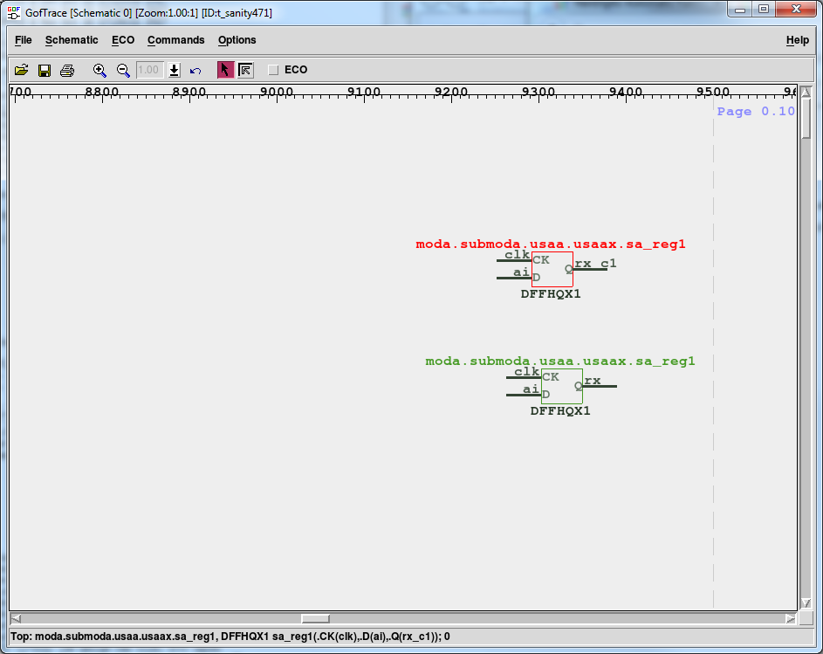Zoom out with the magnifier minus icon
This screenshot has width=823, height=654.
point(123,70)
